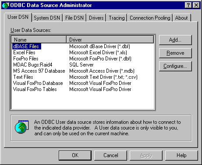
Task: Select the MS Access 97 Database entry
Action: (x=39, y=71)
